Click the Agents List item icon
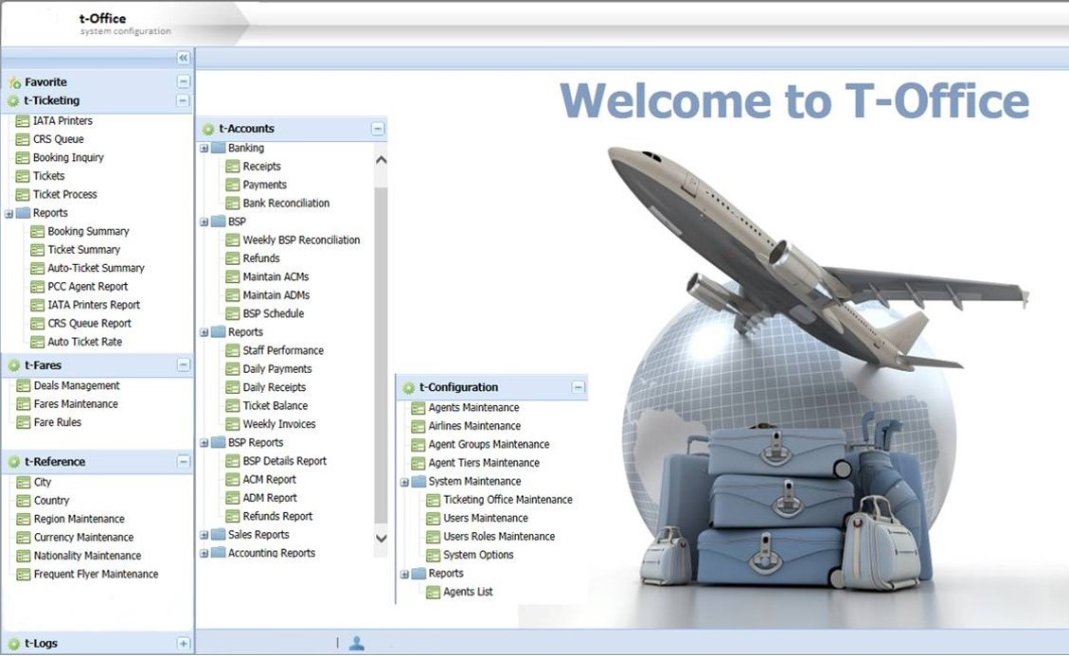This screenshot has width=1069, height=656. pyautogui.click(x=433, y=592)
